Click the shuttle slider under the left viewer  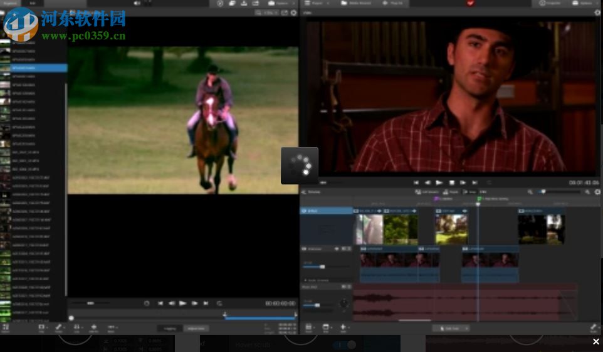(90, 303)
